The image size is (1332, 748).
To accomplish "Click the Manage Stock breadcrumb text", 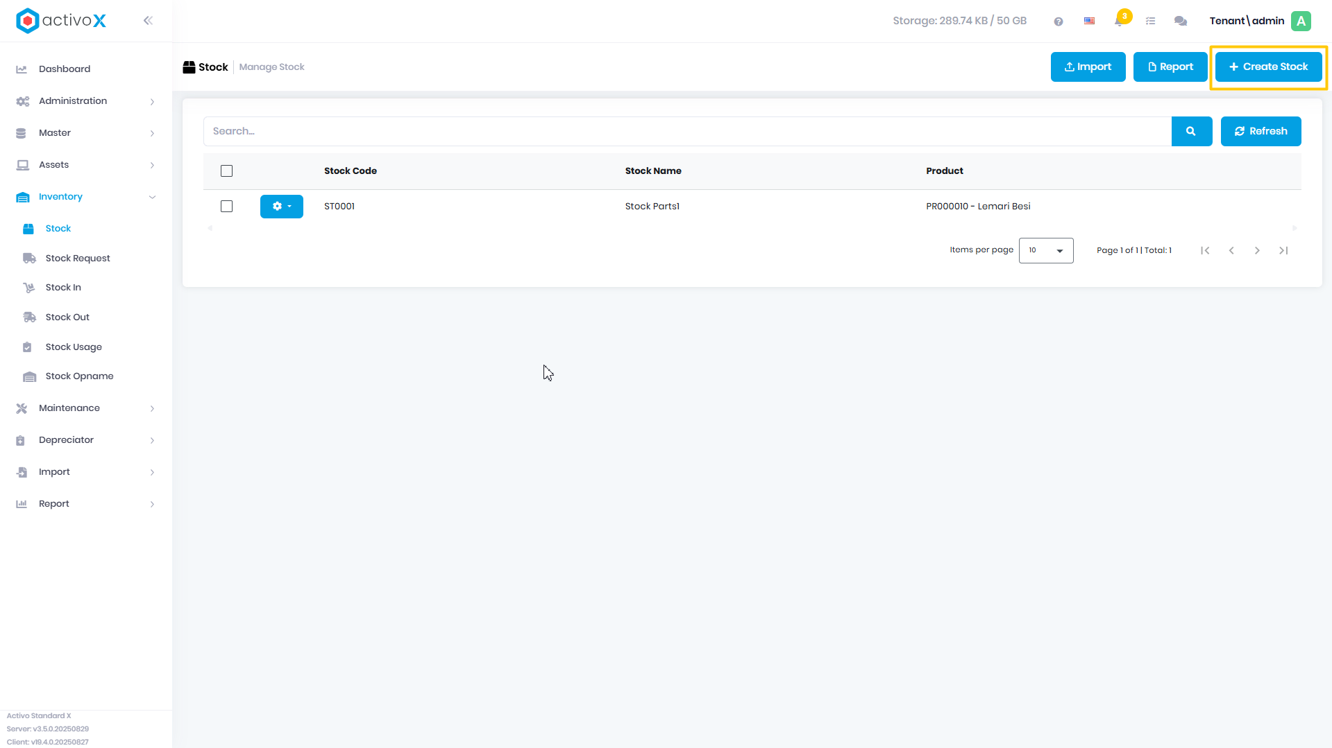I will [x=272, y=67].
